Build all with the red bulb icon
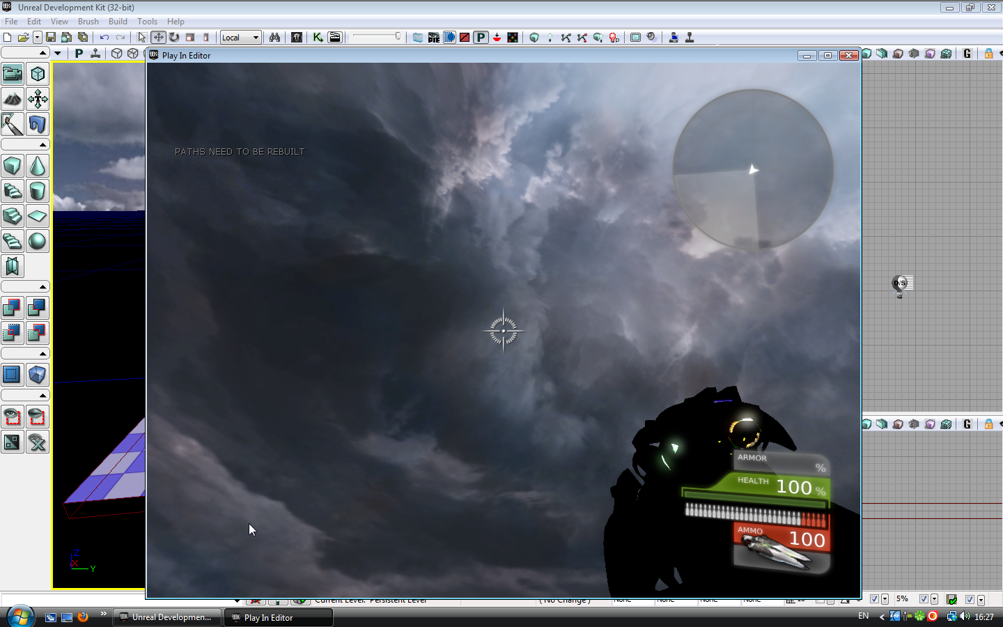Image resolution: width=1003 pixels, height=627 pixels. [x=614, y=38]
